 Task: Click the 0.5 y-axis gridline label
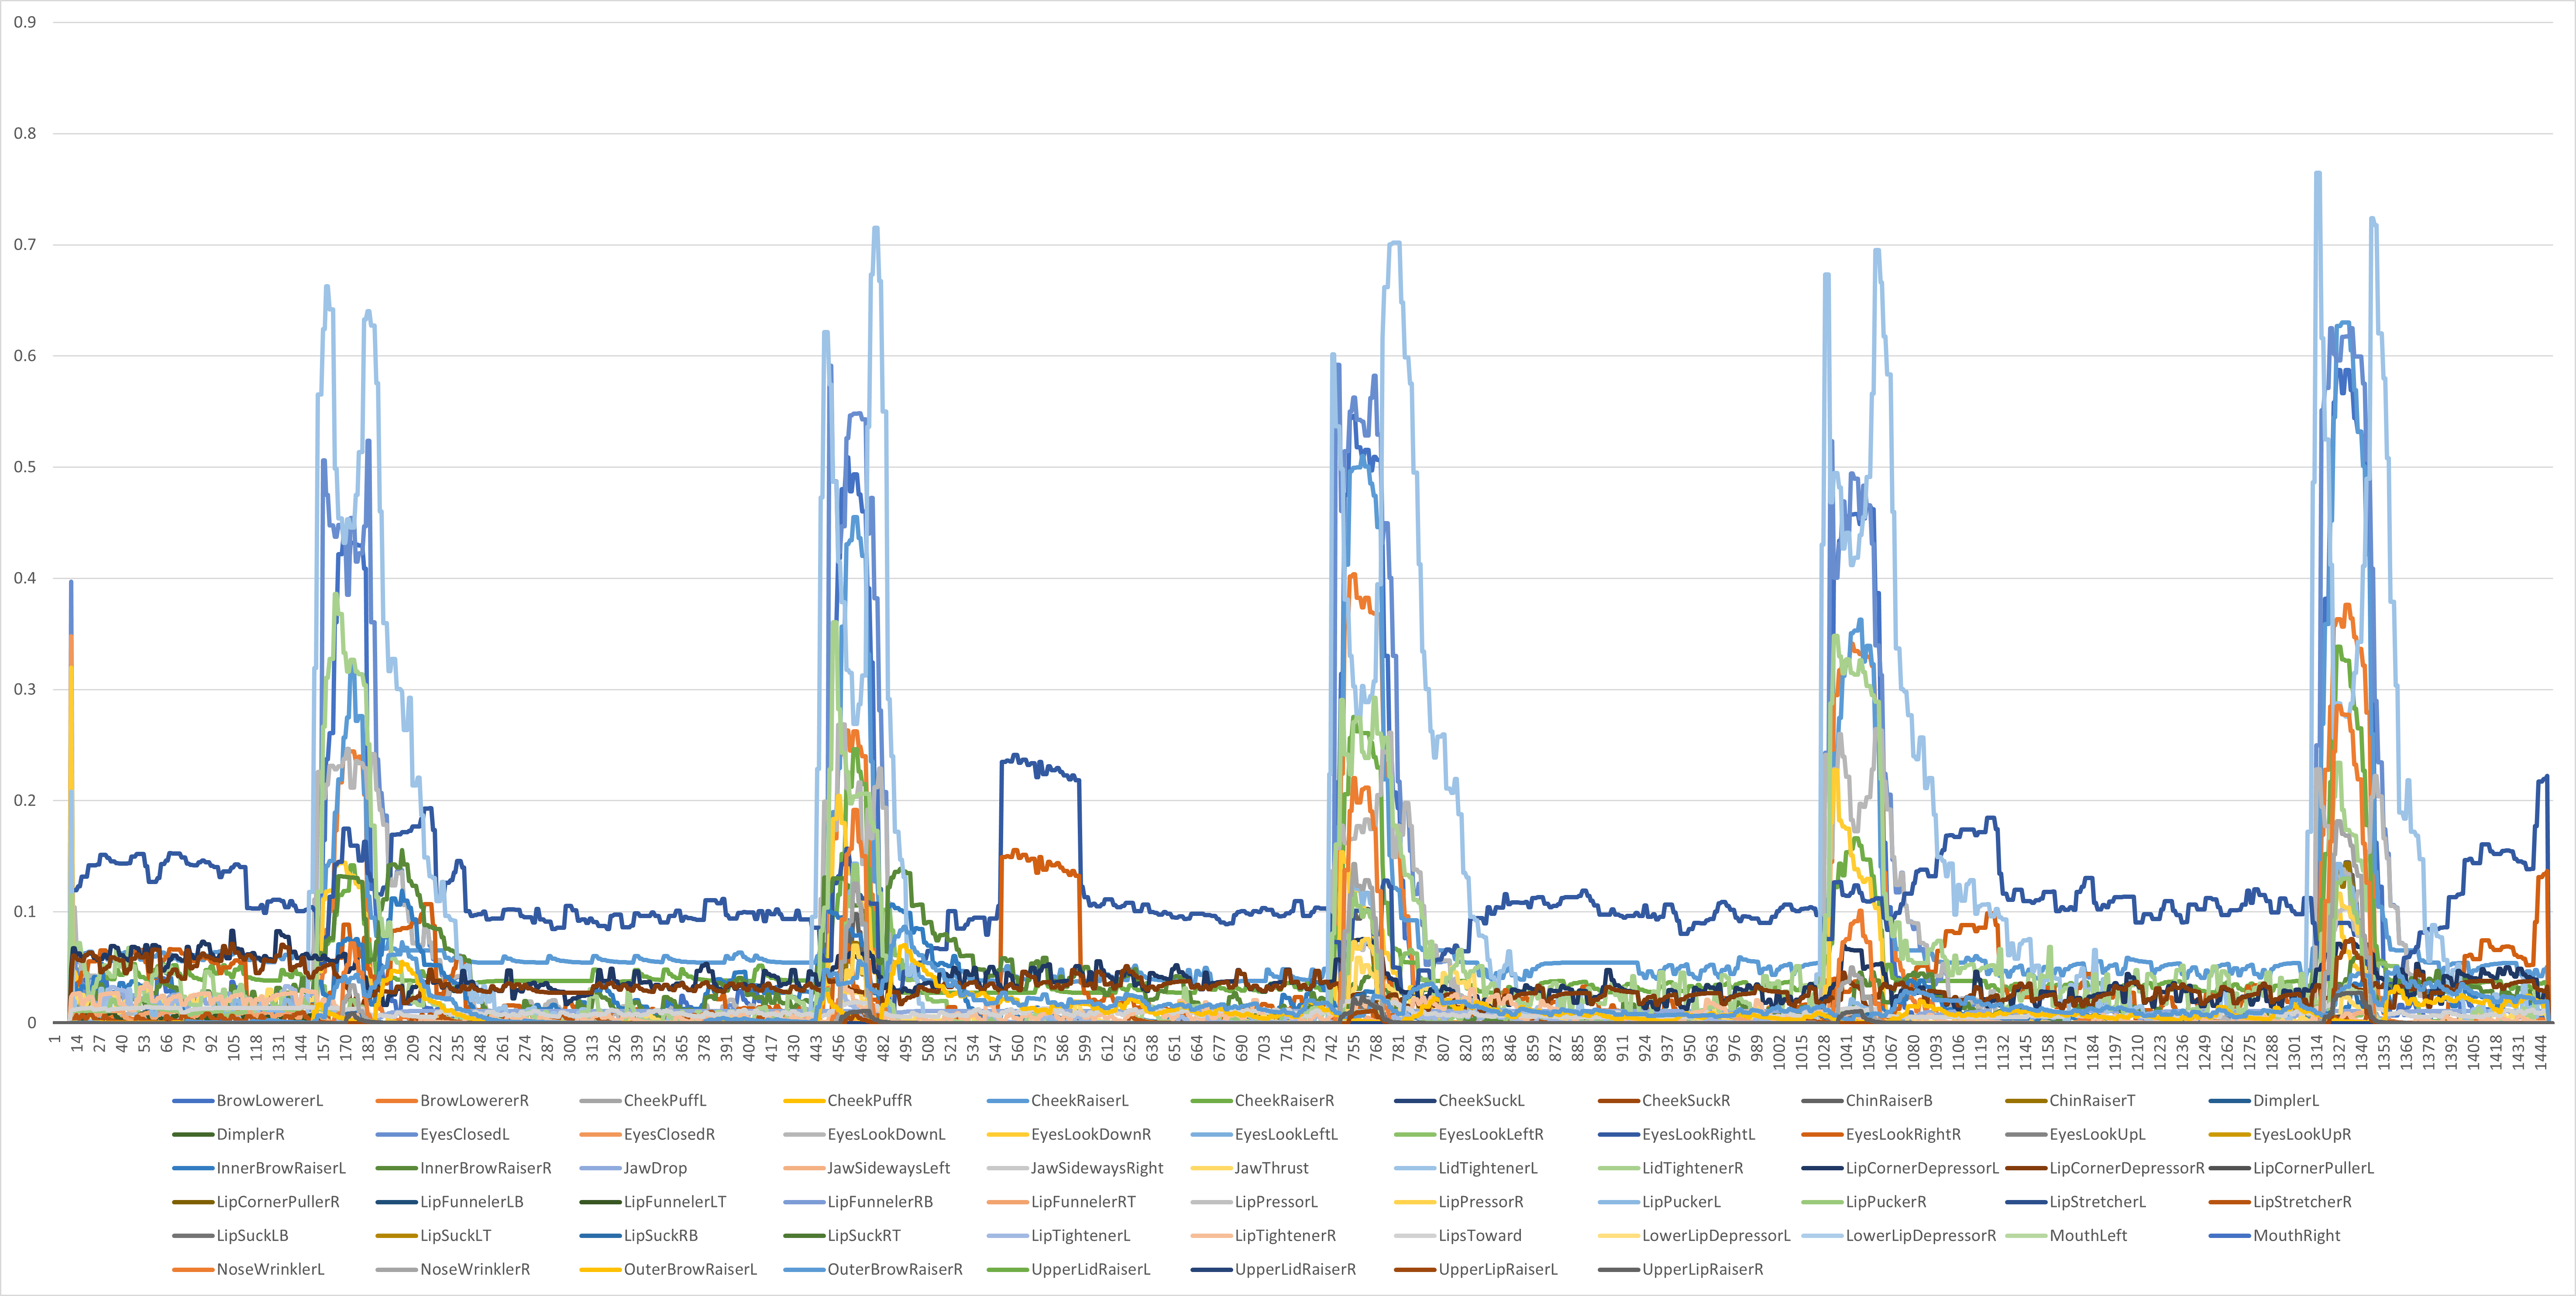25,466
